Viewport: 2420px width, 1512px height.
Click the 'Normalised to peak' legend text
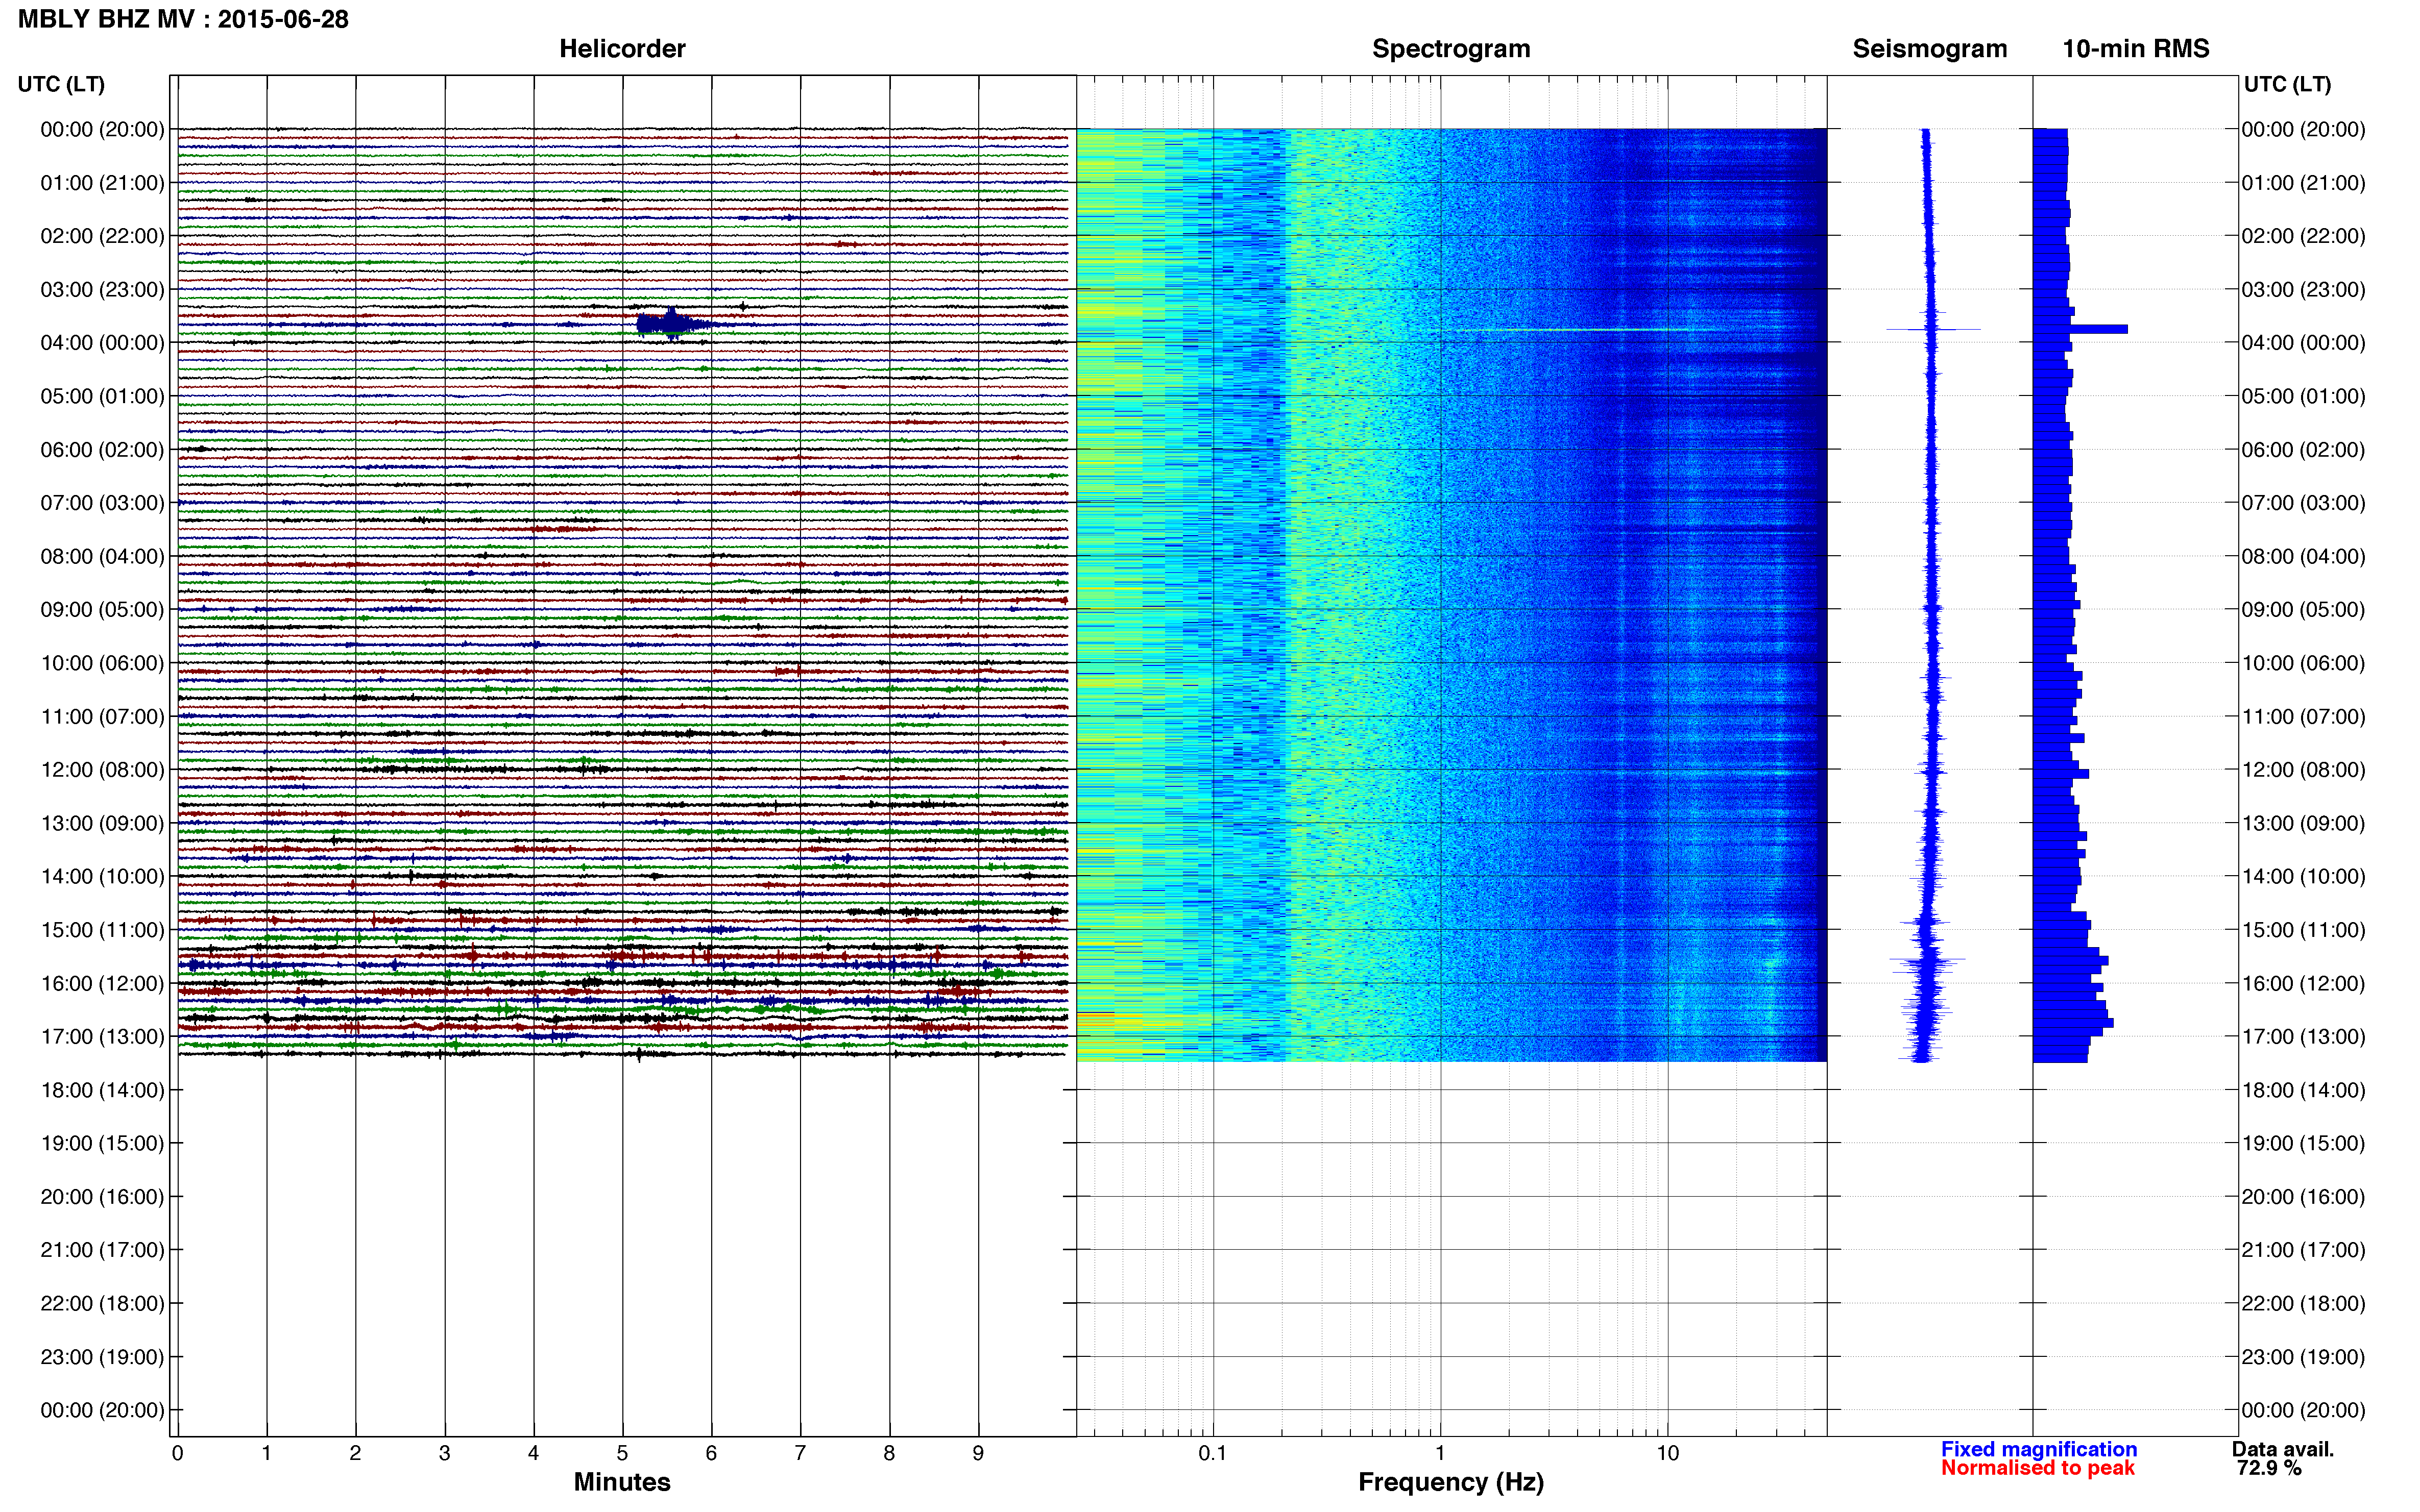click(2038, 1468)
